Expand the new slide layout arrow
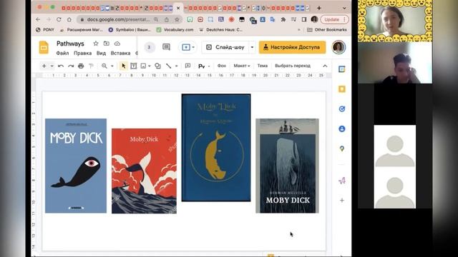Viewport: 458px width, 257px height. click(52, 66)
